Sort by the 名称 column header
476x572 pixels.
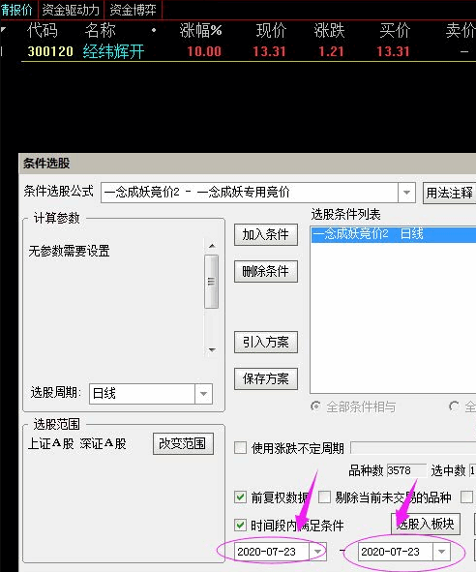pos(101,30)
